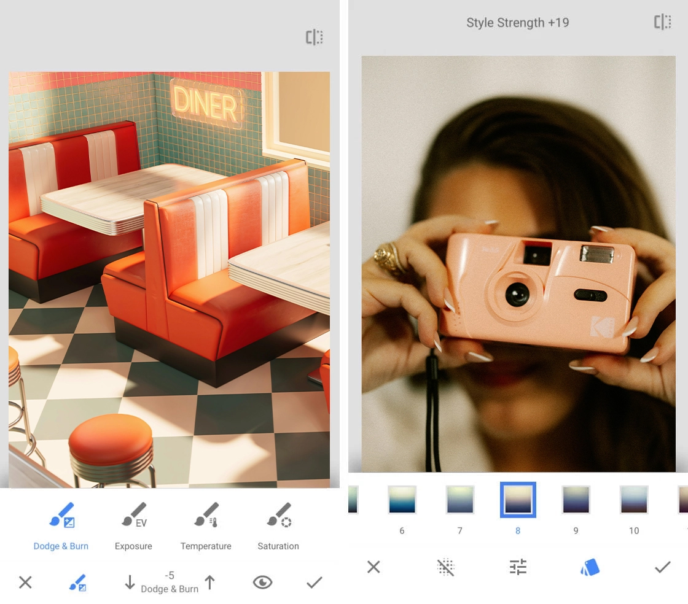Select film style 7 thumbnail
This screenshot has width=688, height=604.
459,500
